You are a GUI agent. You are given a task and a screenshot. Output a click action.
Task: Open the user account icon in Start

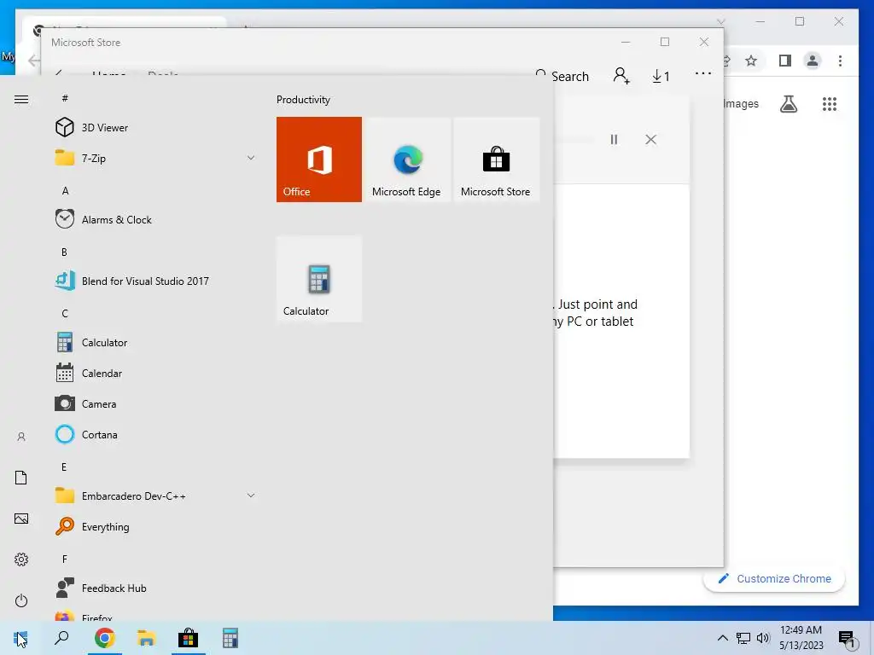click(x=21, y=437)
